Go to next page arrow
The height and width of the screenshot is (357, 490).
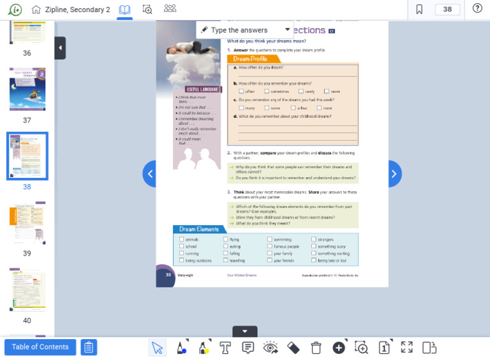coord(394,173)
